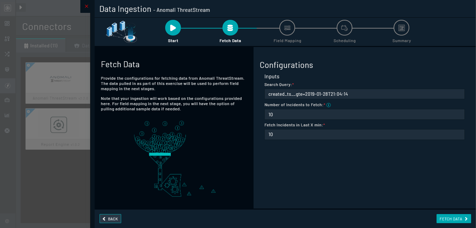Click the Scheduling step label

click(344, 41)
